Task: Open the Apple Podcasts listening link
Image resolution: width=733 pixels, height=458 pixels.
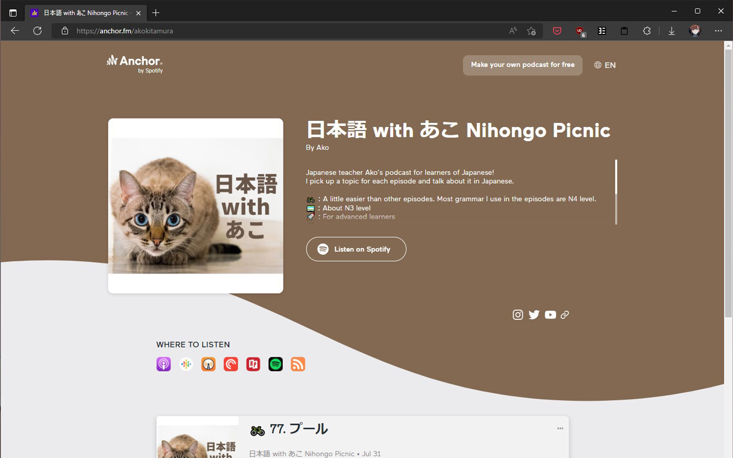Action: [164, 364]
